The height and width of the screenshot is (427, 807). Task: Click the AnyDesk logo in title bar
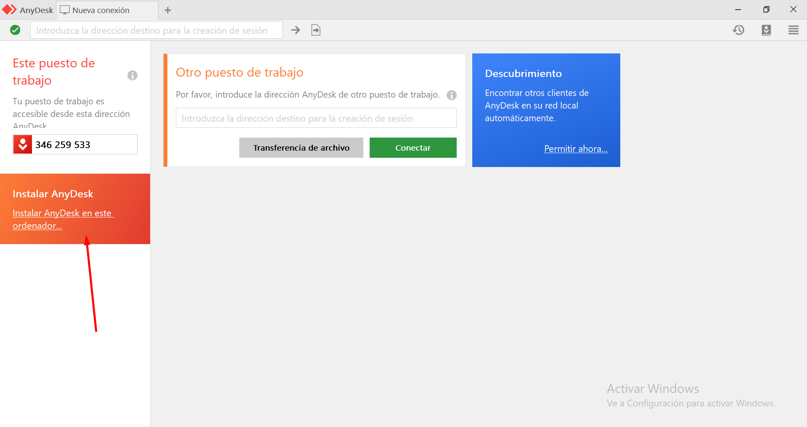pyautogui.click(x=10, y=10)
